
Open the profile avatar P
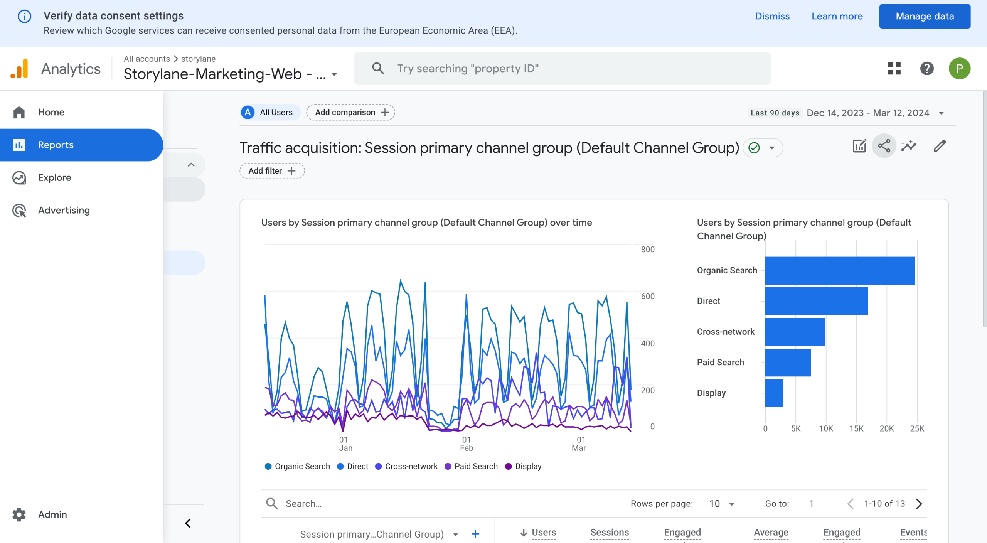tap(959, 68)
